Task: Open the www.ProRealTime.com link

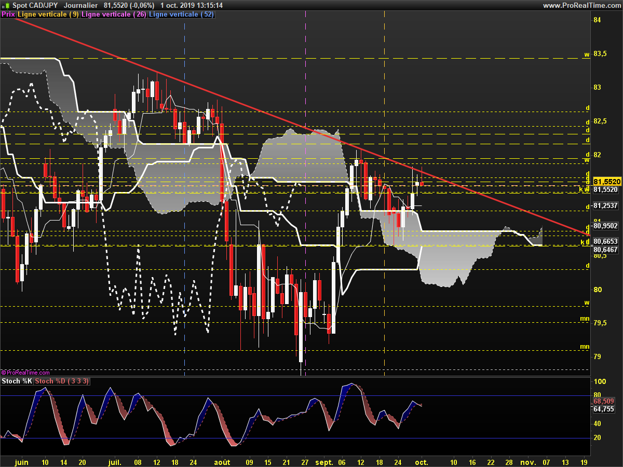Action: coord(582,5)
